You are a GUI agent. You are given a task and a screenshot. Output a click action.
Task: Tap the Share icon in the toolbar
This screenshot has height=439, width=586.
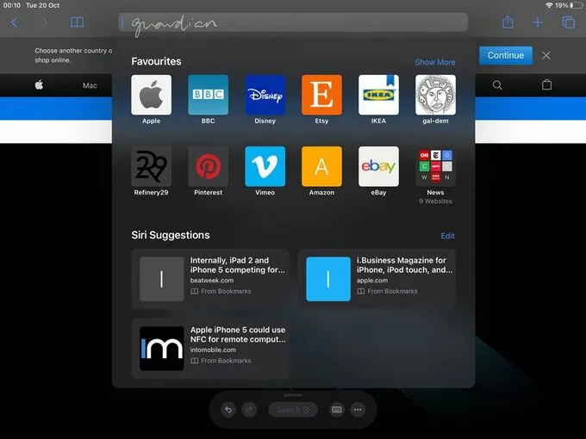point(508,22)
